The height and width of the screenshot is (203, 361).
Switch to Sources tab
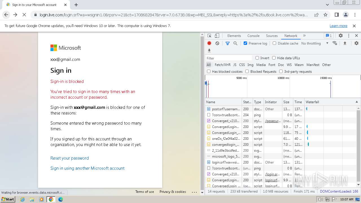point(272,36)
